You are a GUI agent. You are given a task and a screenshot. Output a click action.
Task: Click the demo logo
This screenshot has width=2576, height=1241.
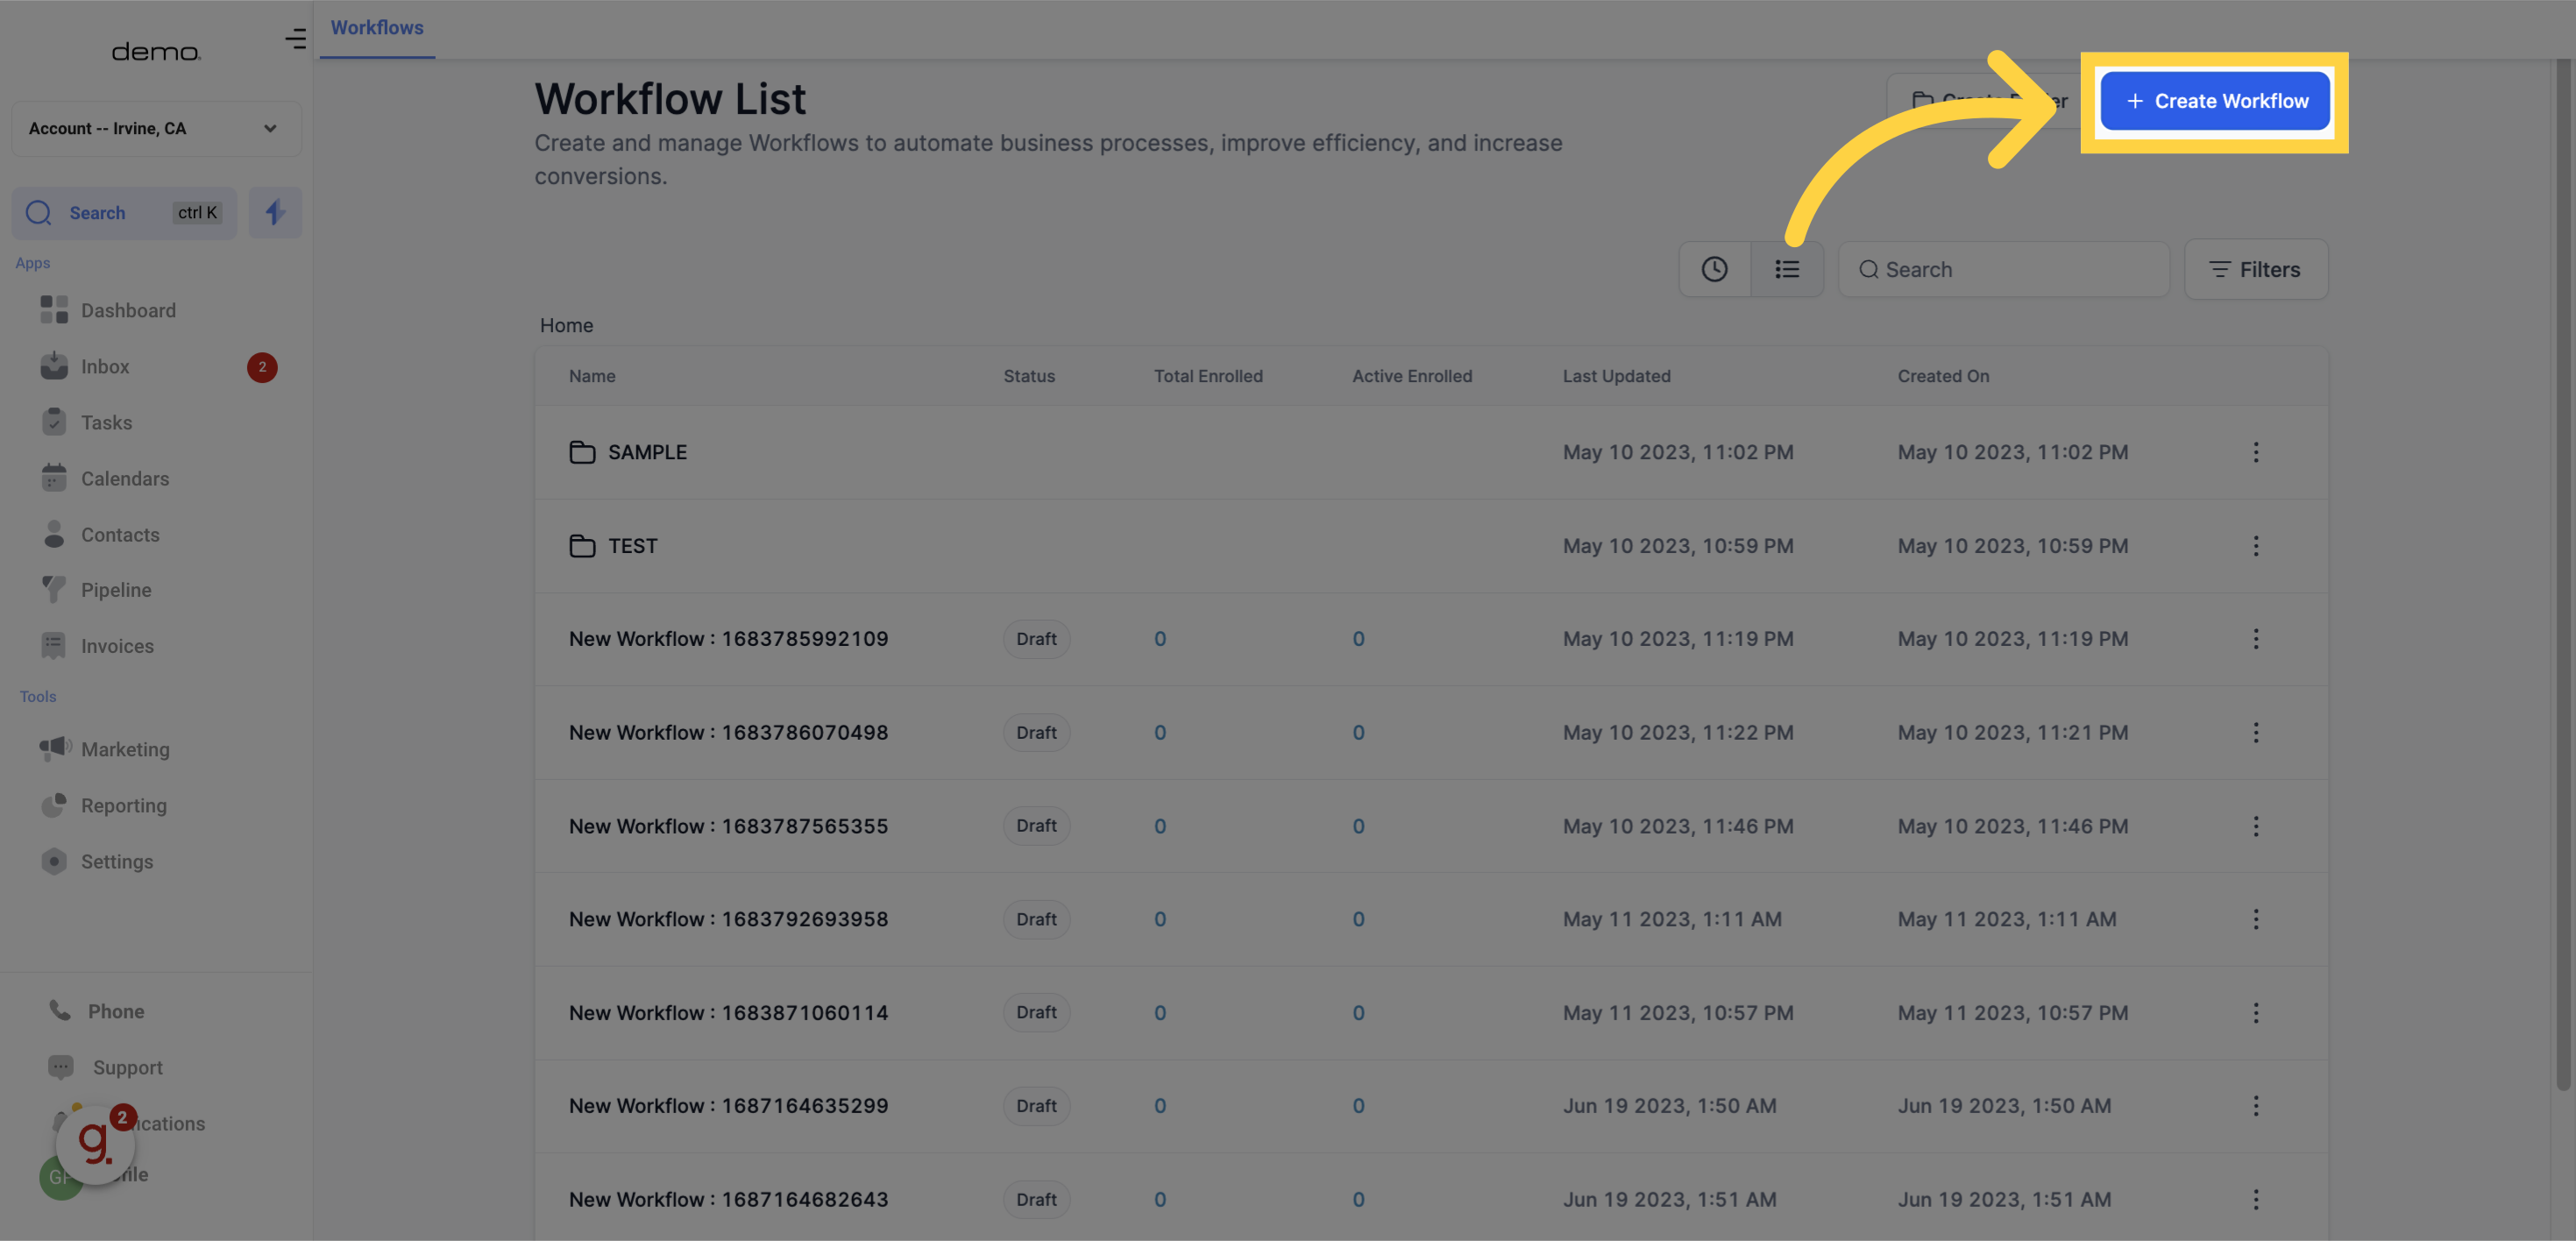point(156,51)
